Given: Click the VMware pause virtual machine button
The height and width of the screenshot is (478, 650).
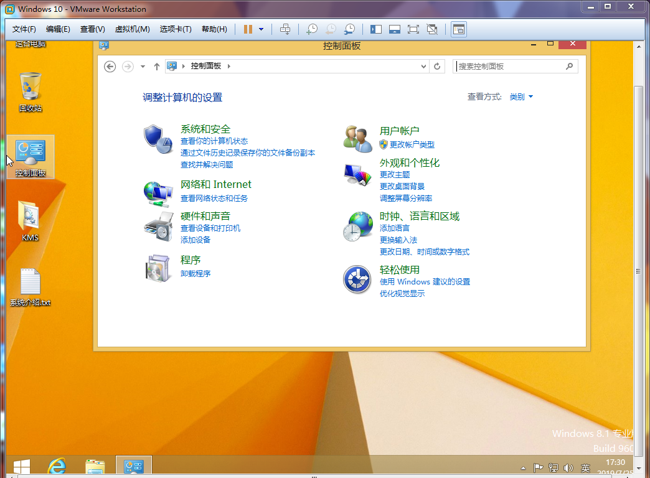Looking at the screenshot, I should pyautogui.click(x=248, y=29).
